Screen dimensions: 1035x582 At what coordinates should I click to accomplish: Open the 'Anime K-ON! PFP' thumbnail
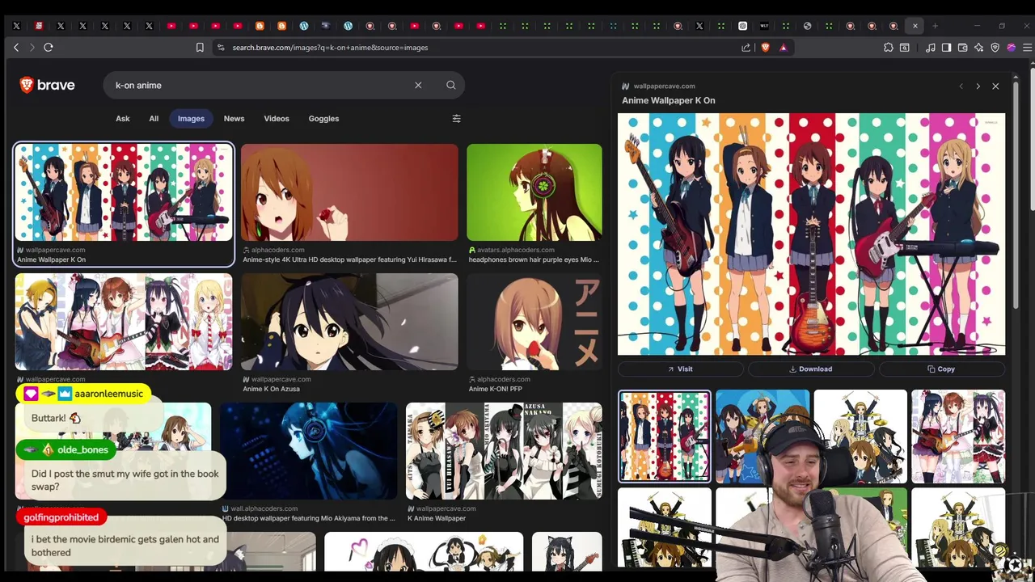[534, 322]
